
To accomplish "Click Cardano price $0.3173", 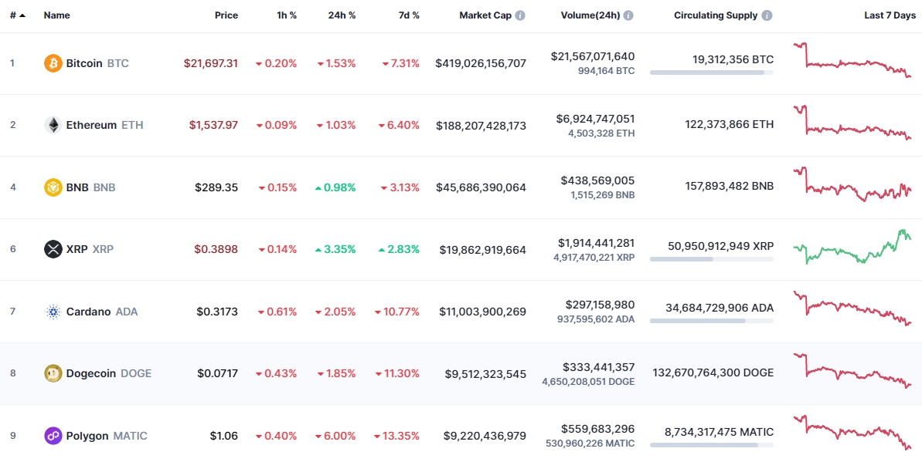I will 217,312.
